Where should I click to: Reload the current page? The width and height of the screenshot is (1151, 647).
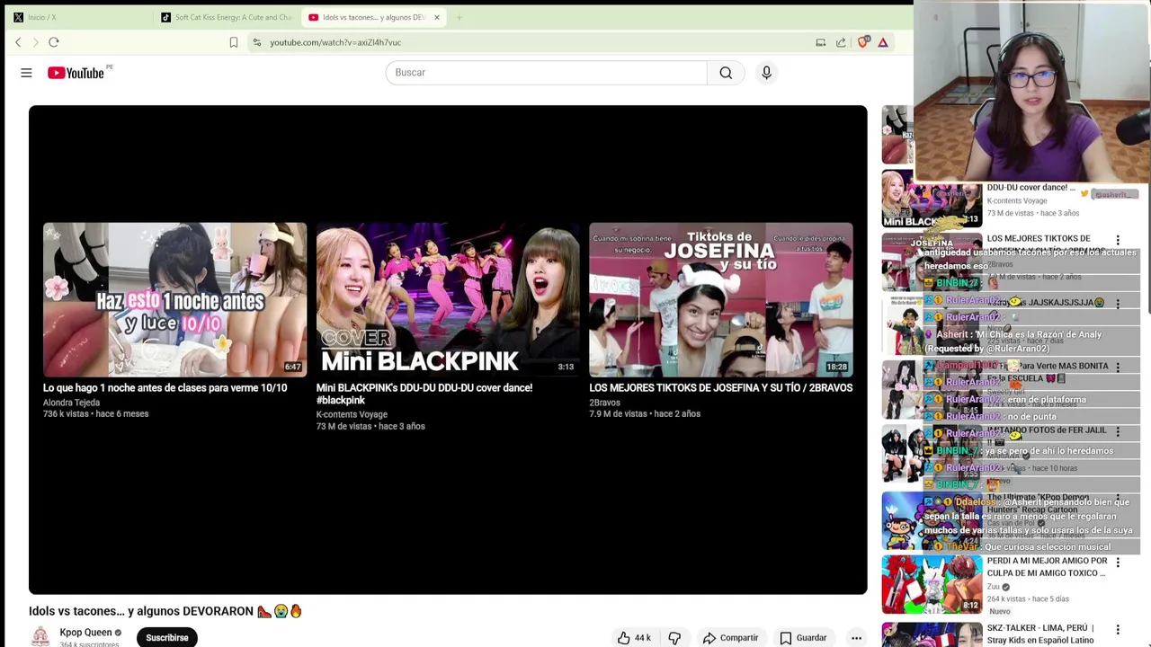tap(54, 42)
